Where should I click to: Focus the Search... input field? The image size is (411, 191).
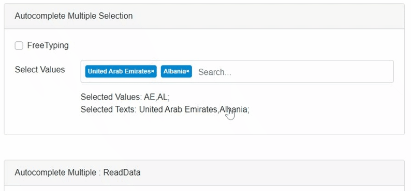coord(293,72)
